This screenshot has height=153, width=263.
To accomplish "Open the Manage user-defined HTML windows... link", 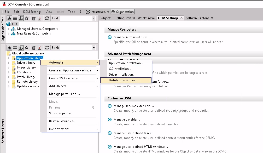I will click(x=141, y=147).
